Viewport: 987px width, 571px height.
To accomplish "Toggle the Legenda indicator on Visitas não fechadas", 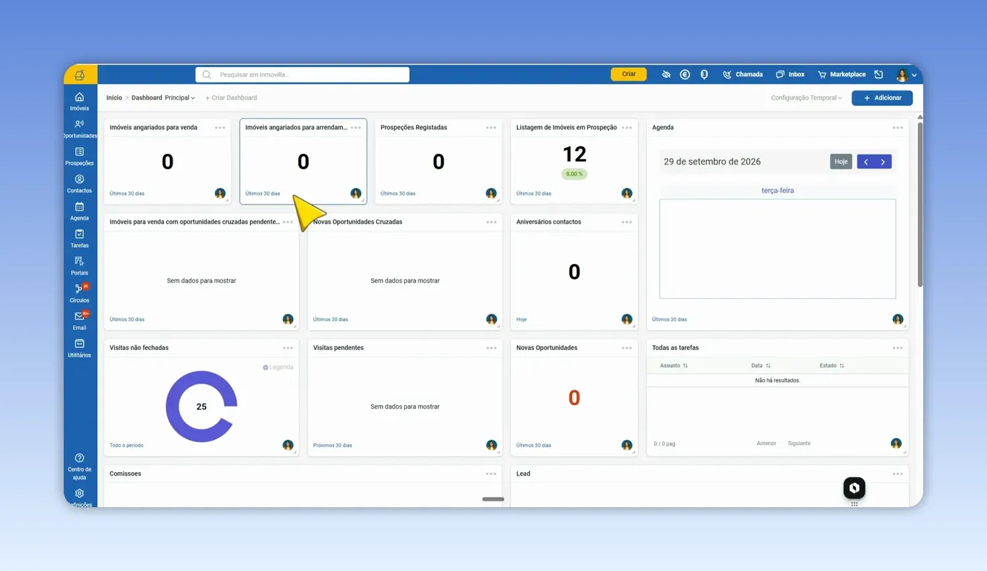I will (x=278, y=367).
